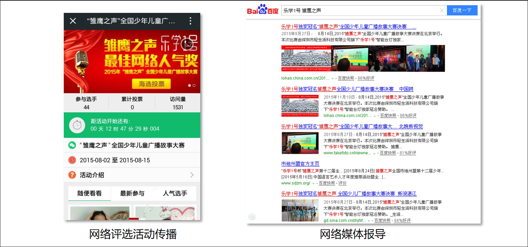Switch to the 最新参与 tab
Image resolution: width=528 pixels, height=247 pixels.
[132, 193]
